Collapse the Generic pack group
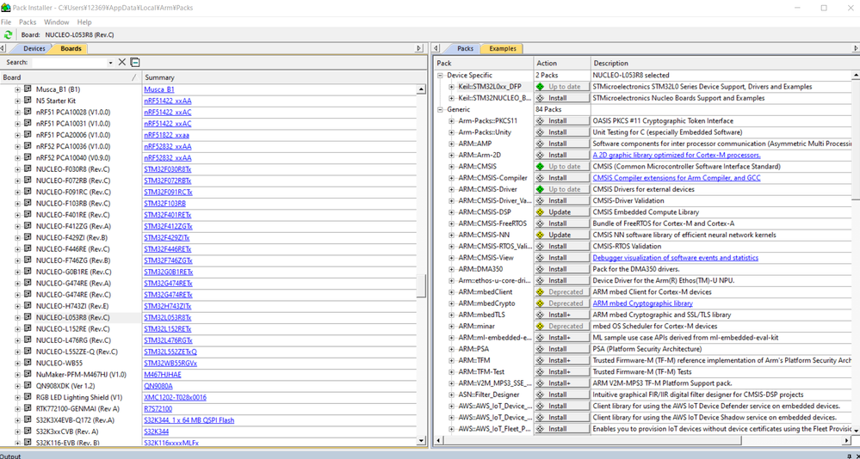Screen dimensions: 860x459 point(441,109)
